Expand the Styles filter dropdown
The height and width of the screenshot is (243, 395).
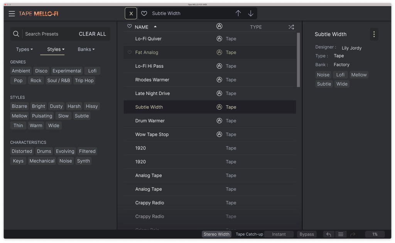click(56, 49)
